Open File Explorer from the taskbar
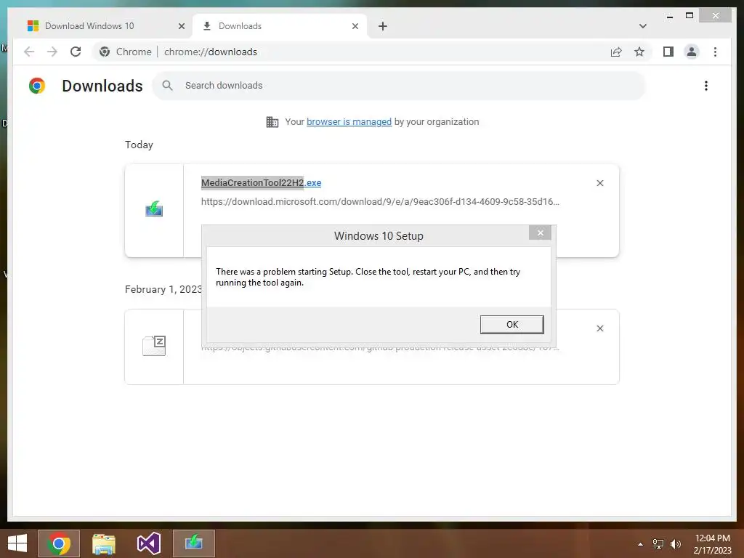744x558 pixels. click(x=104, y=543)
